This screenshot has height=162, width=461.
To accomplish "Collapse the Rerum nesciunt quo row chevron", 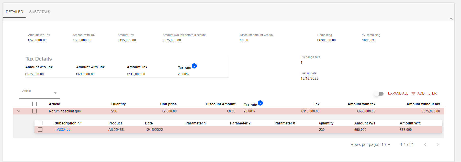I will (x=19, y=111).
